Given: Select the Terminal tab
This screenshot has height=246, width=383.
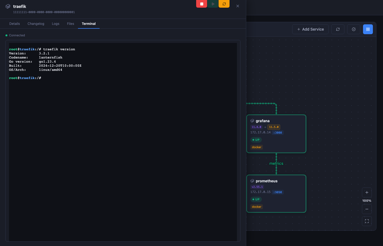Looking at the screenshot, I should click(89, 24).
